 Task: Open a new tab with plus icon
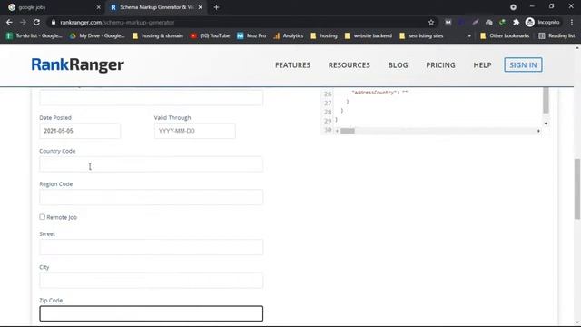(x=216, y=7)
